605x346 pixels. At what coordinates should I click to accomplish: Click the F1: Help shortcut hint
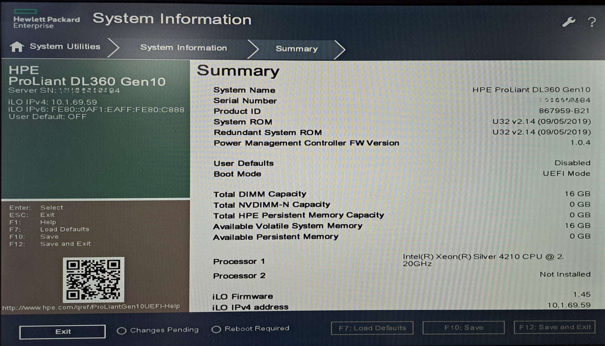pyautogui.click(x=33, y=222)
